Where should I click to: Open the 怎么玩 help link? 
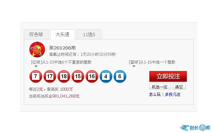tap(155, 94)
